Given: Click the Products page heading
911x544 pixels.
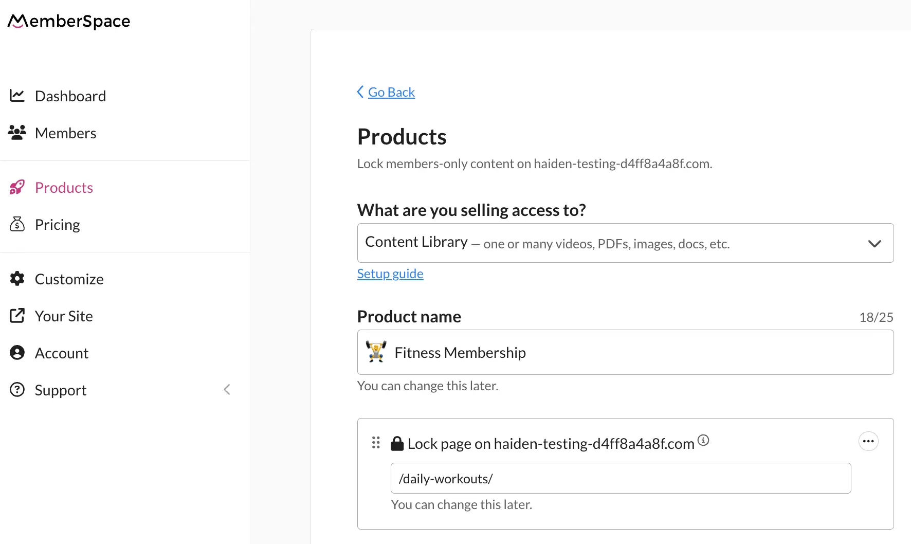Looking at the screenshot, I should click(x=402, y=137).
